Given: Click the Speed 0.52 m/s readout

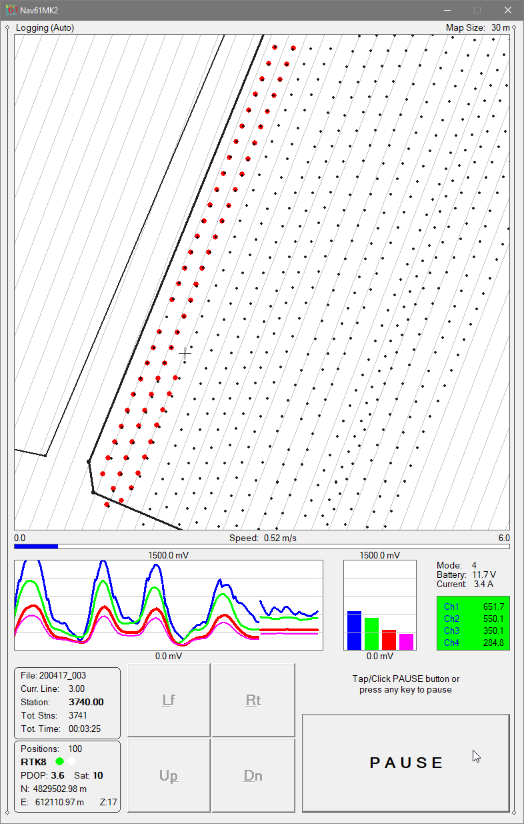Looking at the screenshot, I should coord(263,538).
